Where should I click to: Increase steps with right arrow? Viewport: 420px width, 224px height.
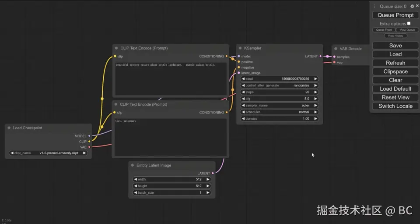click(315, 92)
